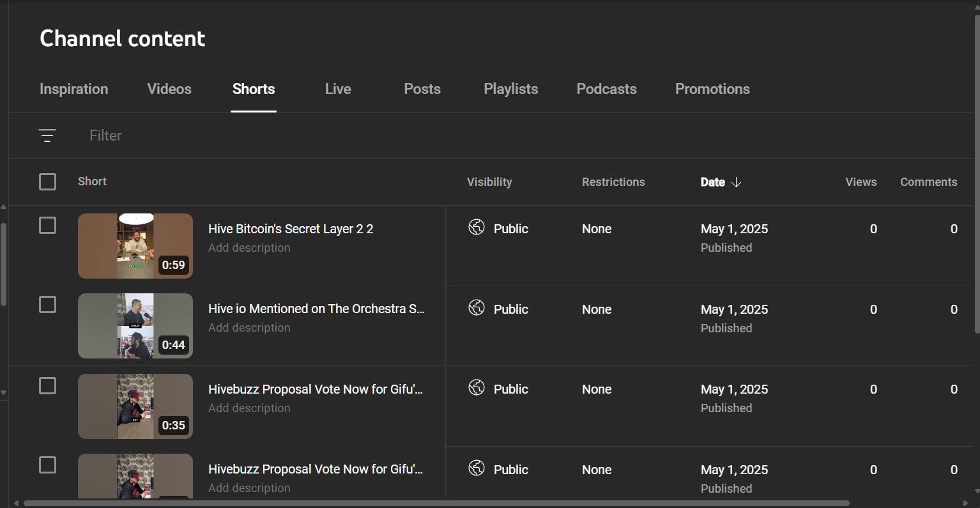Image resolution: width=980 pixels, height=508 pixels.
Task: Add description for last Hivebuzz row
Action: click(x=249, y=488)
